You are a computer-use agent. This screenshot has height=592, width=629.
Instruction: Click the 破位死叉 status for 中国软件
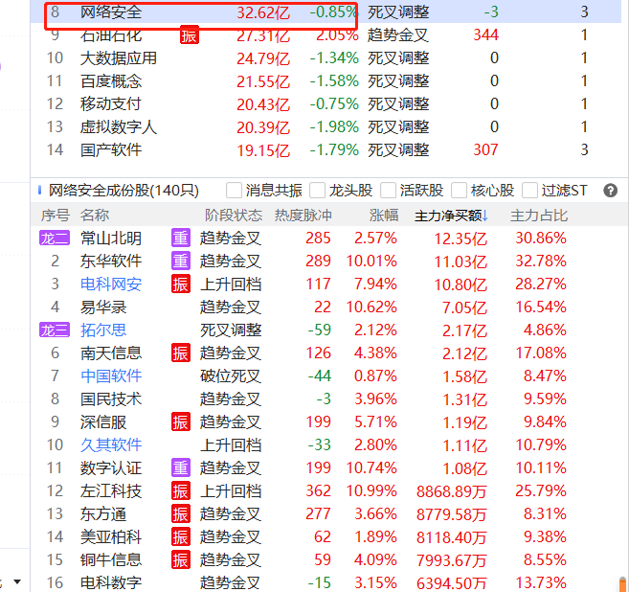(231, 376)
